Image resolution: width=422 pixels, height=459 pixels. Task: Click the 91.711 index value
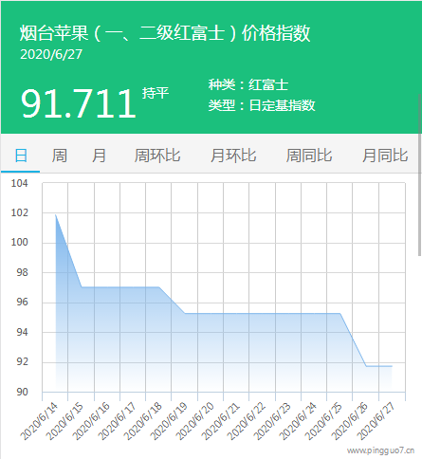(78, 103)
